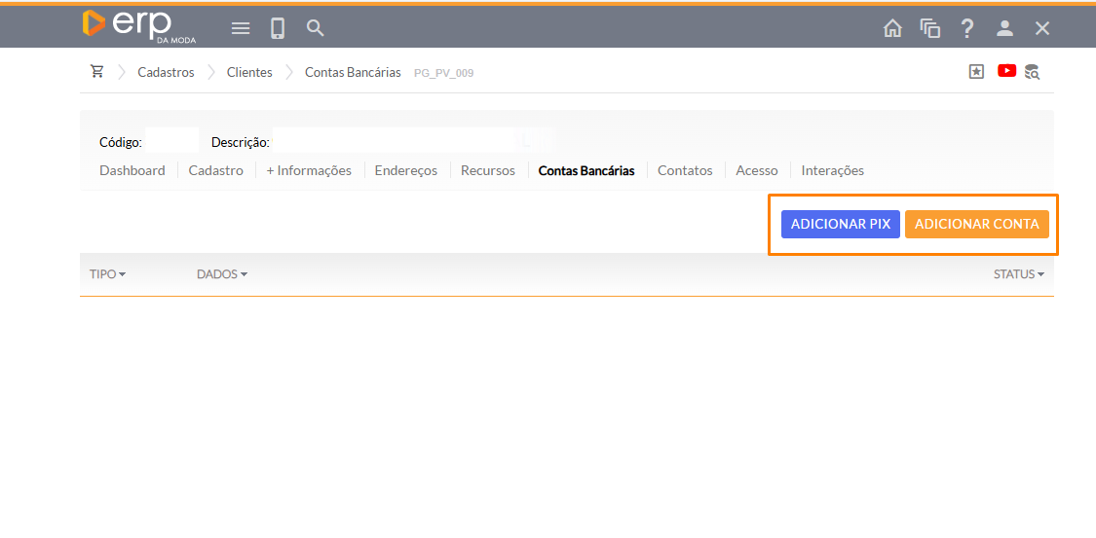Click the favorite star icon
1096x538 pixels.
click(976, 71)
